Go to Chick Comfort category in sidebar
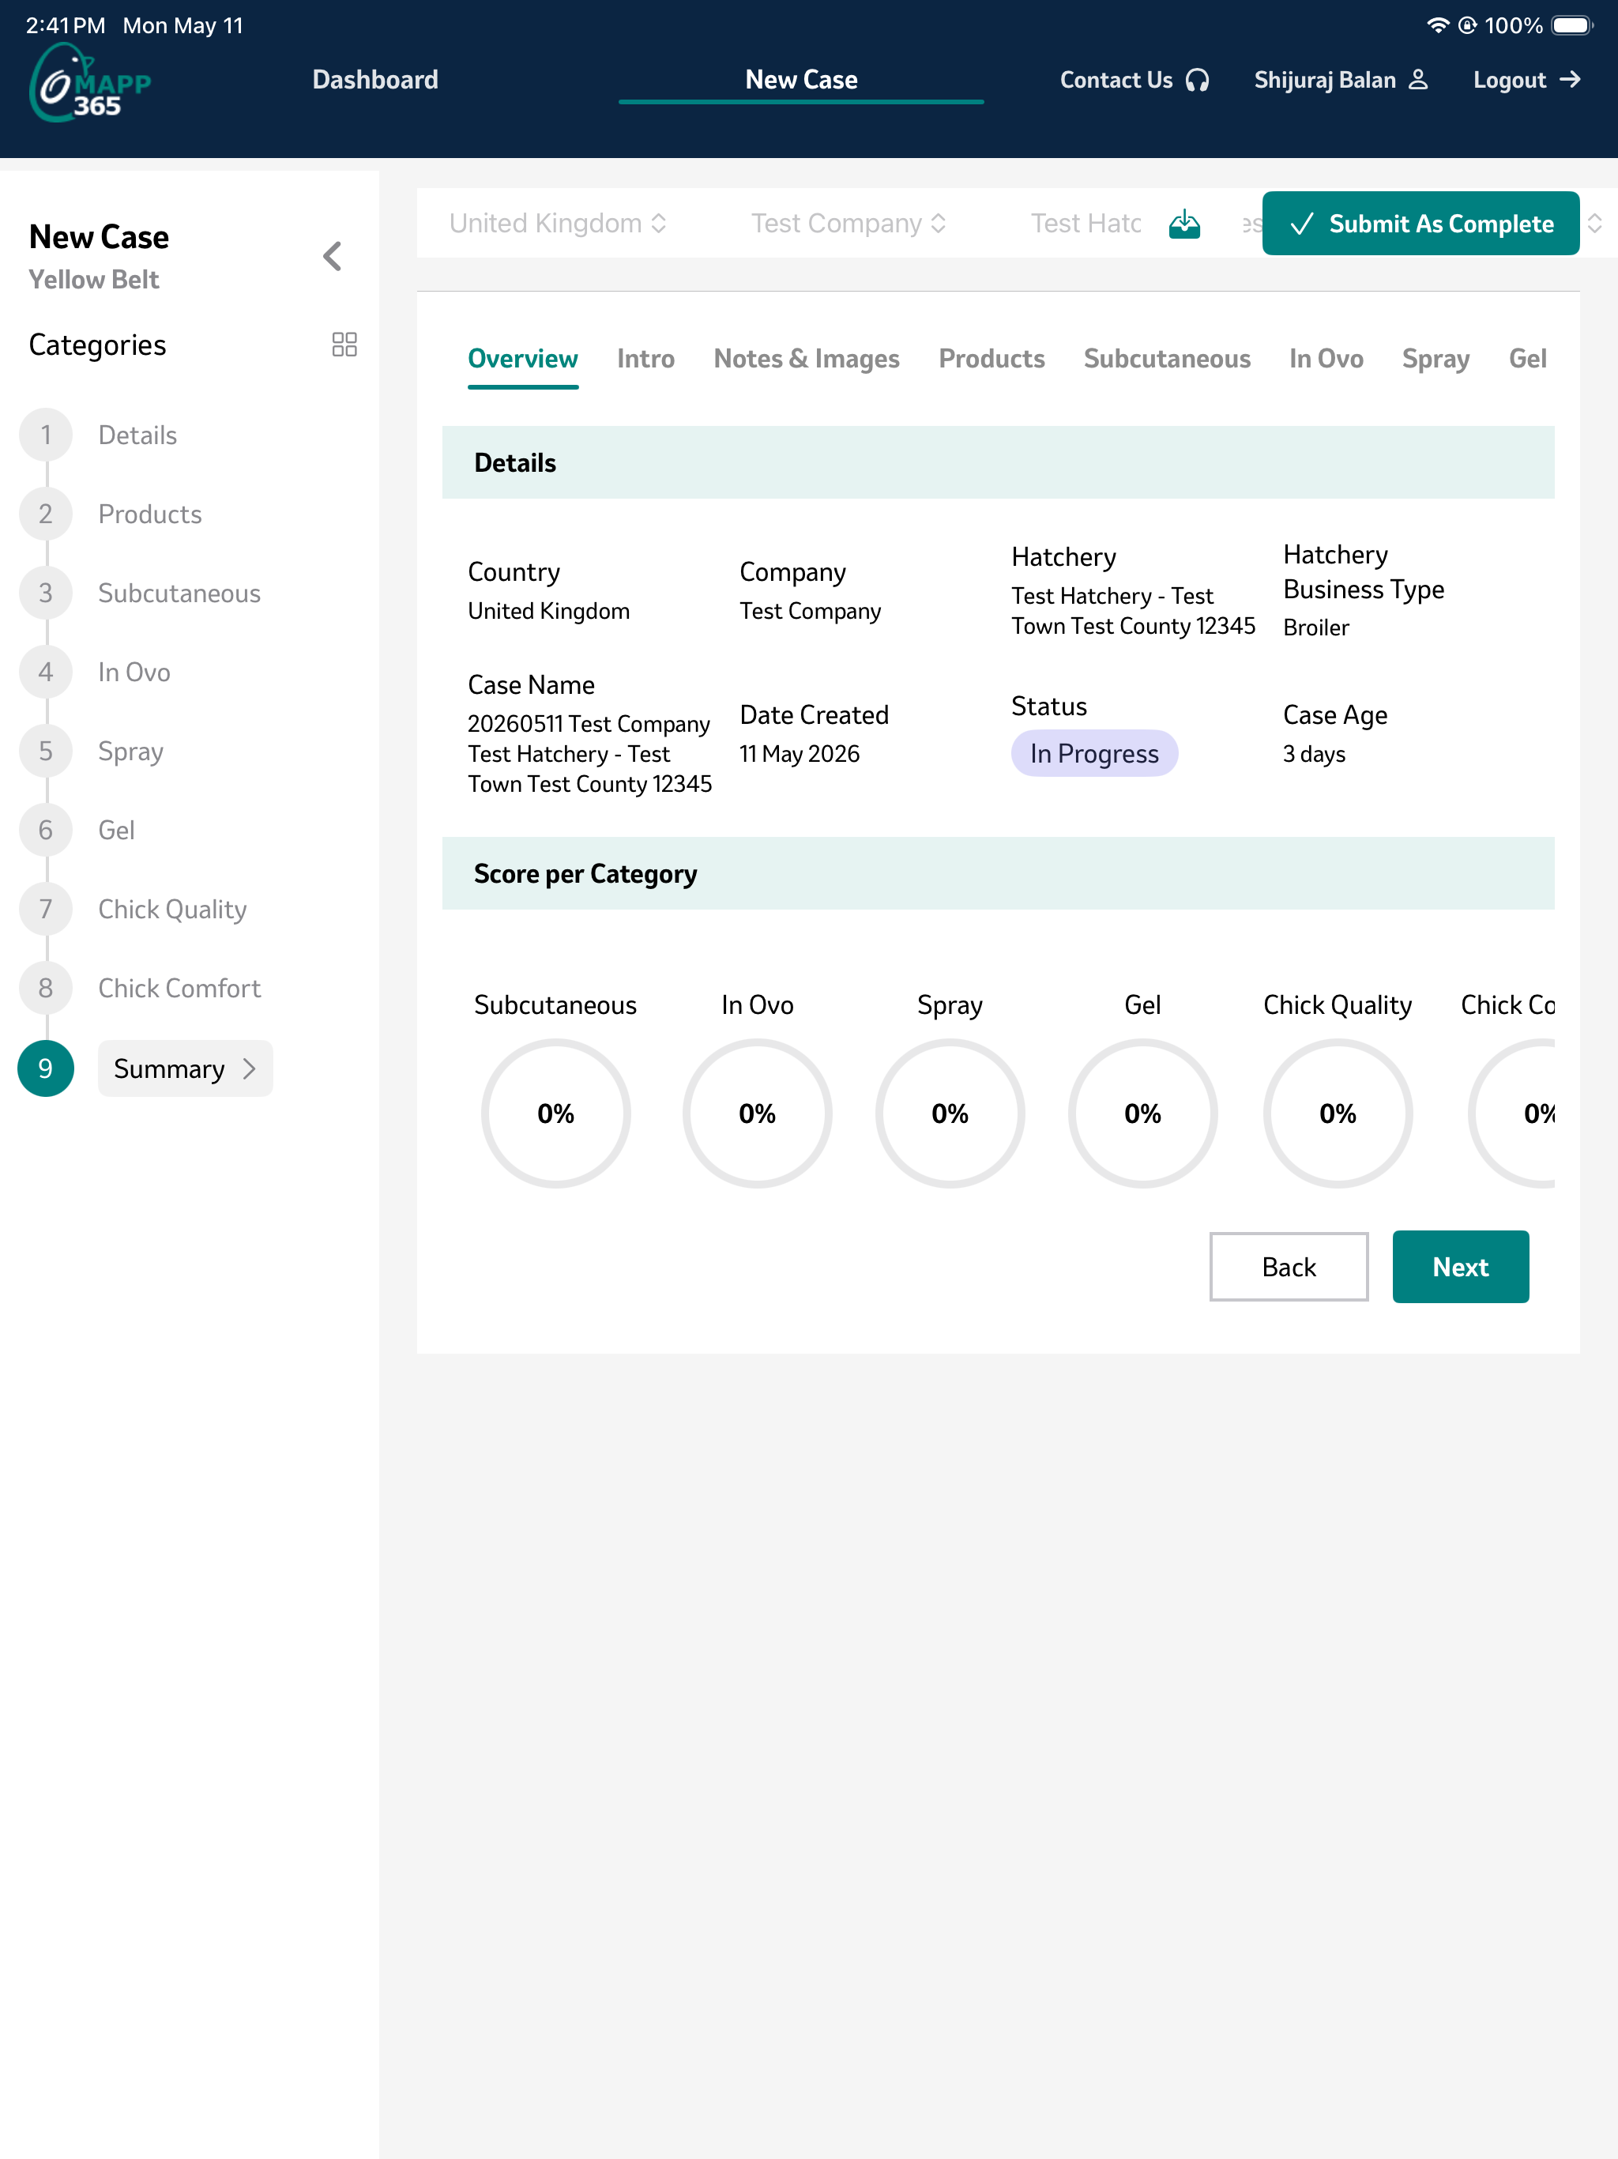1618x2159 pixels. (179, 989)
